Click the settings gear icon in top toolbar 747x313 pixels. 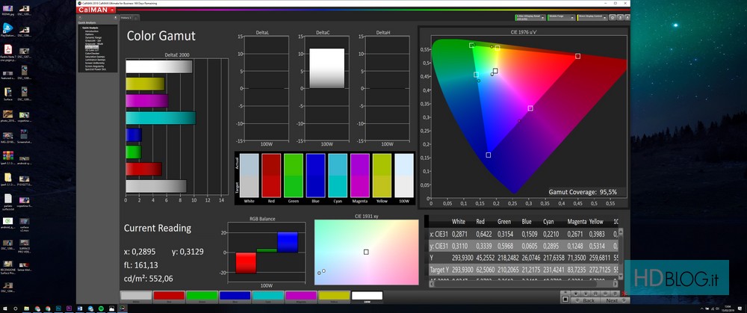point(613,17)
